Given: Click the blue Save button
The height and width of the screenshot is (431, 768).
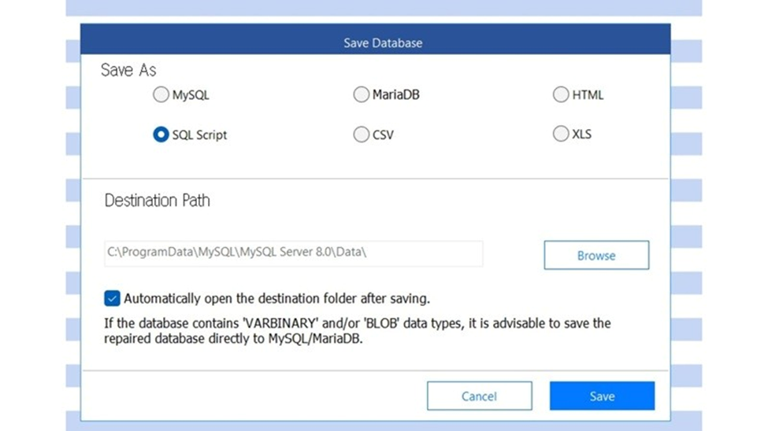Looking at the screenshot, I should (602, 396).
